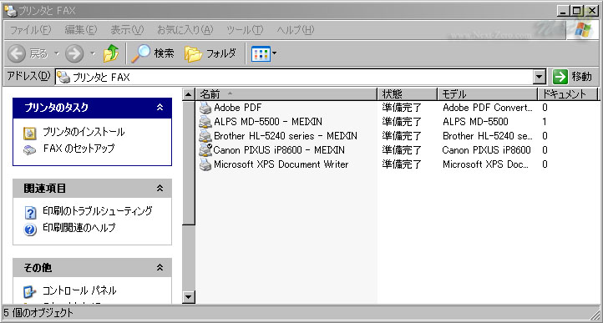Click the Go (移動) button
The height and width of the screenshot is (323, 603).
pos(572,77)
